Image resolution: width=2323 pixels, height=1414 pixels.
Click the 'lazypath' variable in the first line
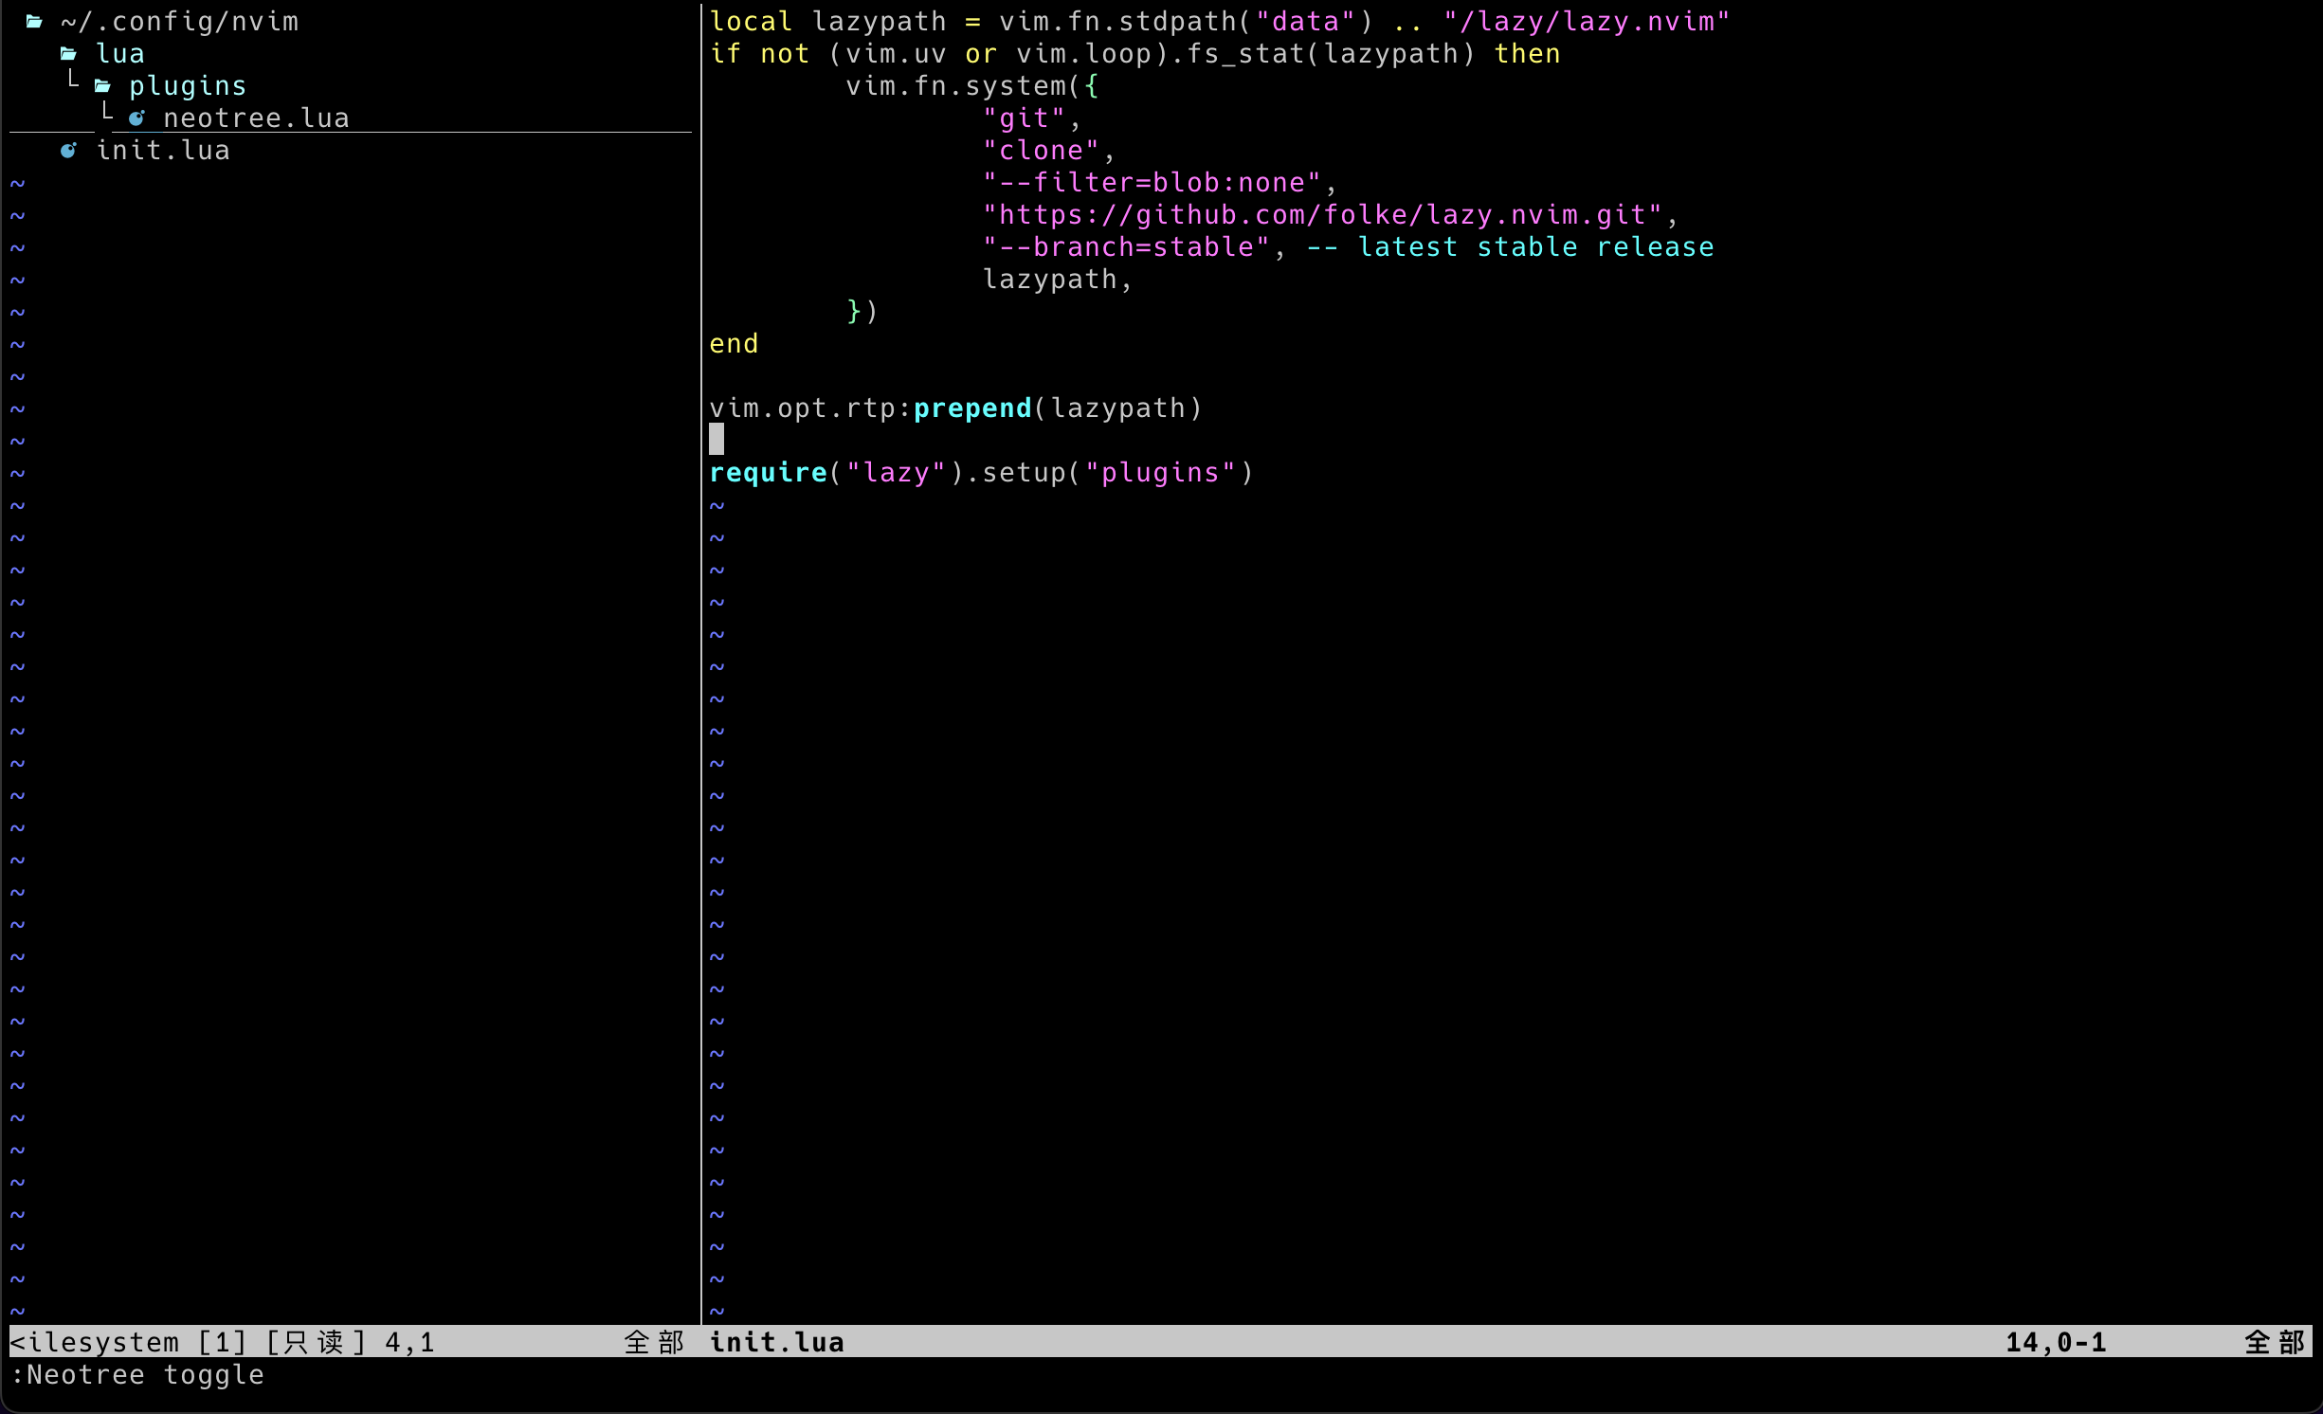point(879,22)
